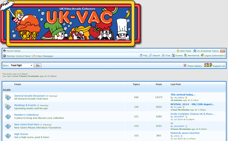
Task: Go to last post arrow in Member's Collections row
Action: (187, 117)
